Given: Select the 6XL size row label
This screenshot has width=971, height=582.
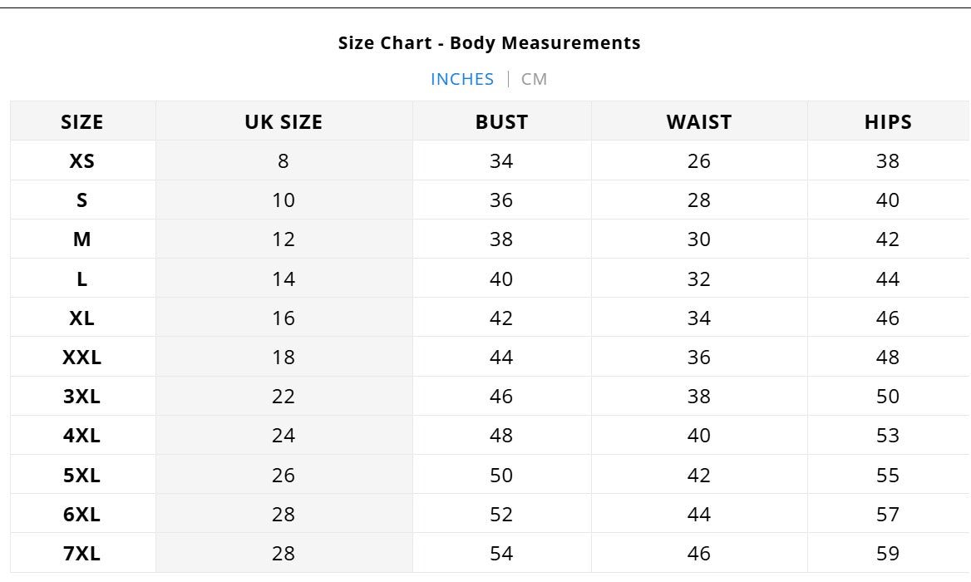Looking at the screenshot, I should 81,514.
